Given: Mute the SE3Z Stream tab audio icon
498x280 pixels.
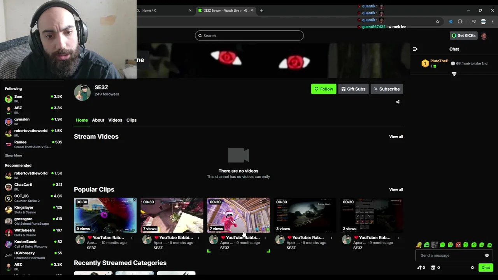Looking at the screenshot, I should (x=245, y=10).
